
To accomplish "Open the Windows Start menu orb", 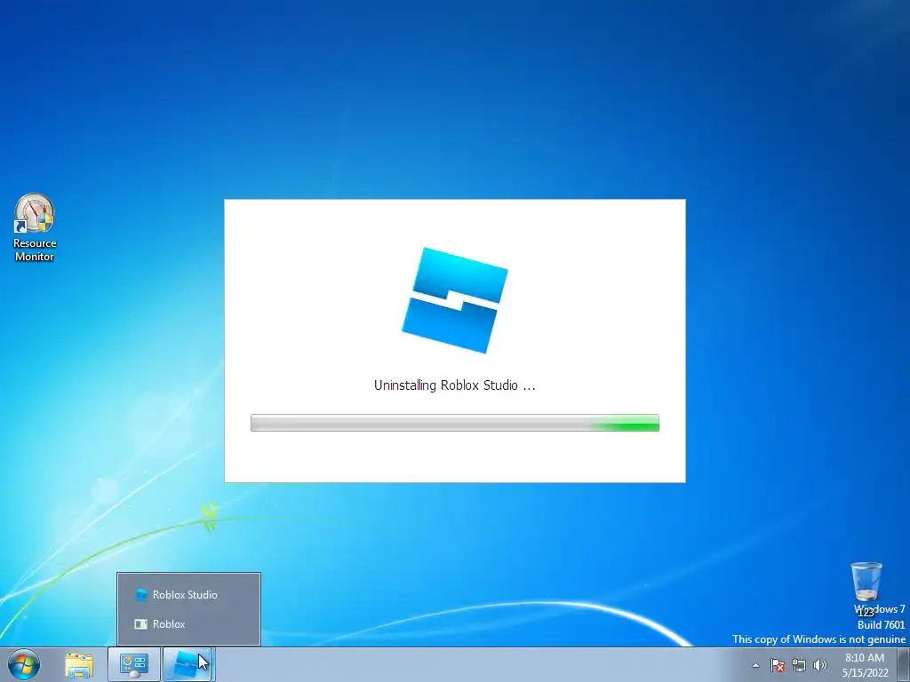I will point(24,664).
